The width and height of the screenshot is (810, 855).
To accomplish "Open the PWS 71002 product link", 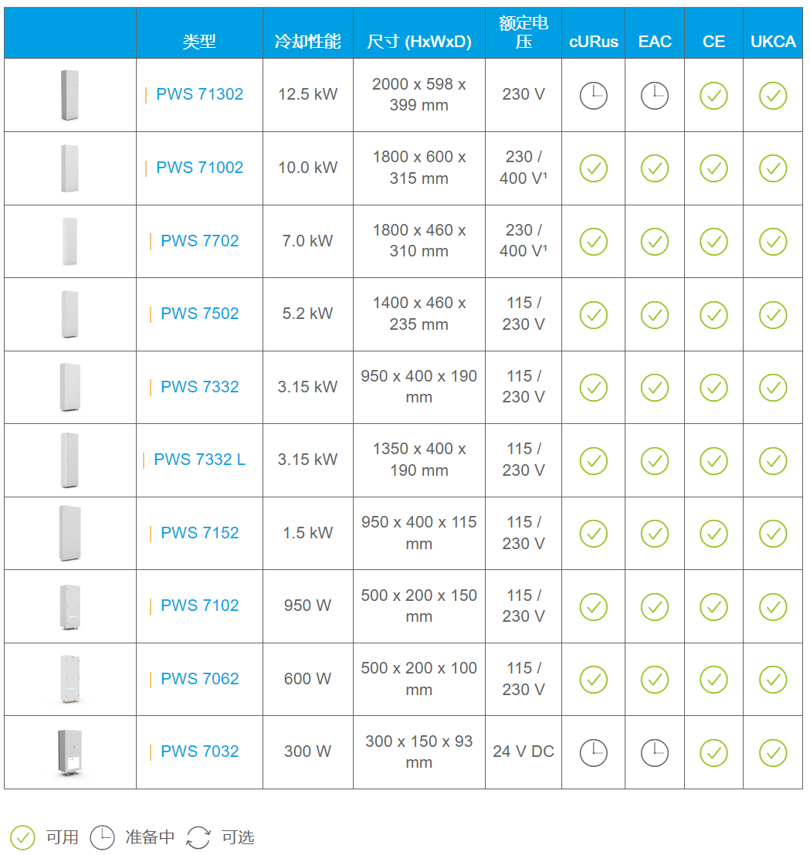I will (x=199, y=168).
